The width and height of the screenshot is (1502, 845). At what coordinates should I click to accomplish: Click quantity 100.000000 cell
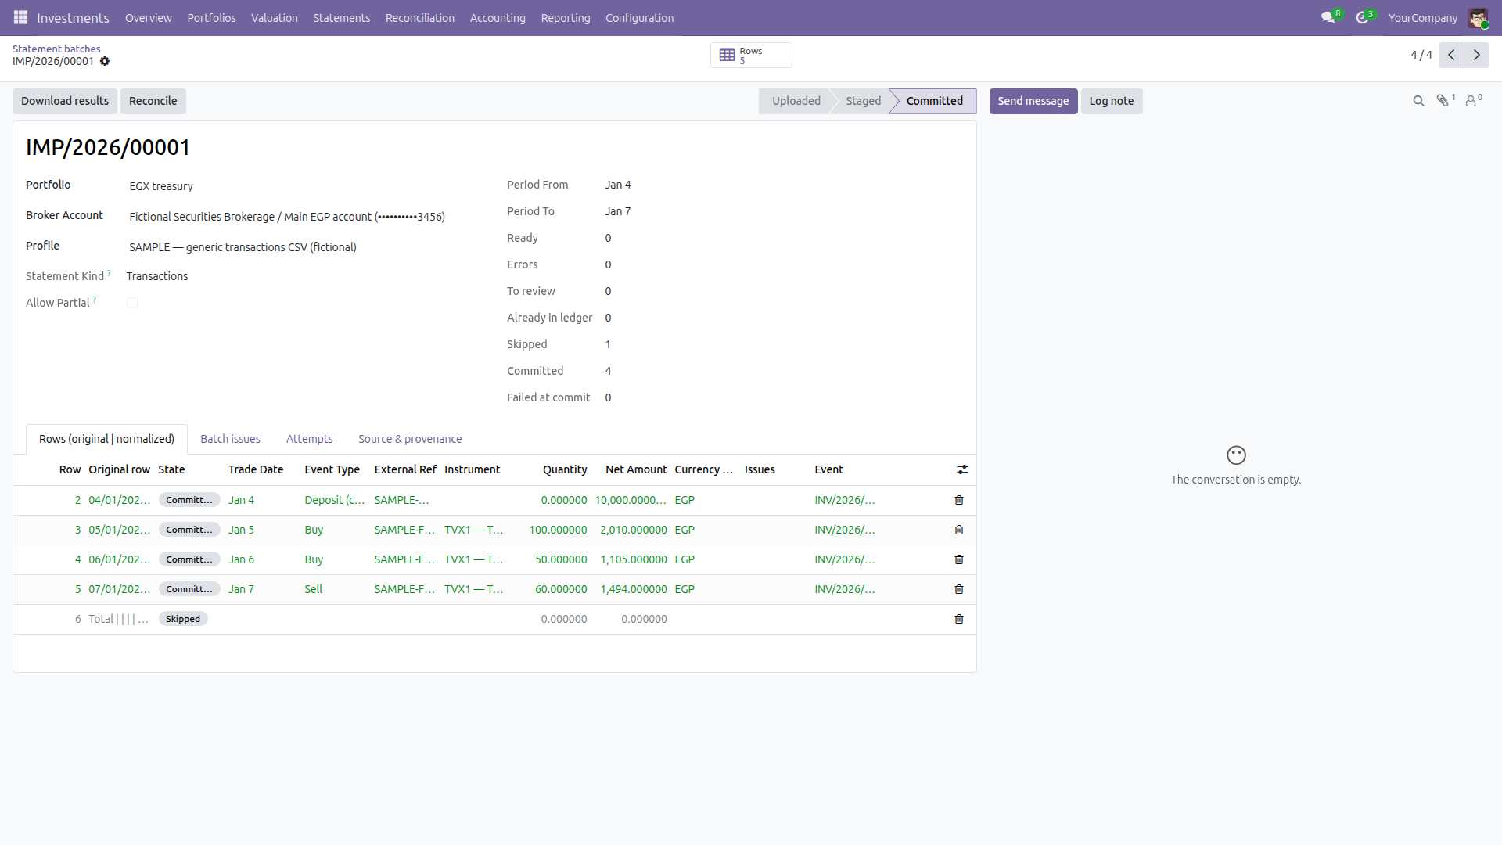(558, 530)
